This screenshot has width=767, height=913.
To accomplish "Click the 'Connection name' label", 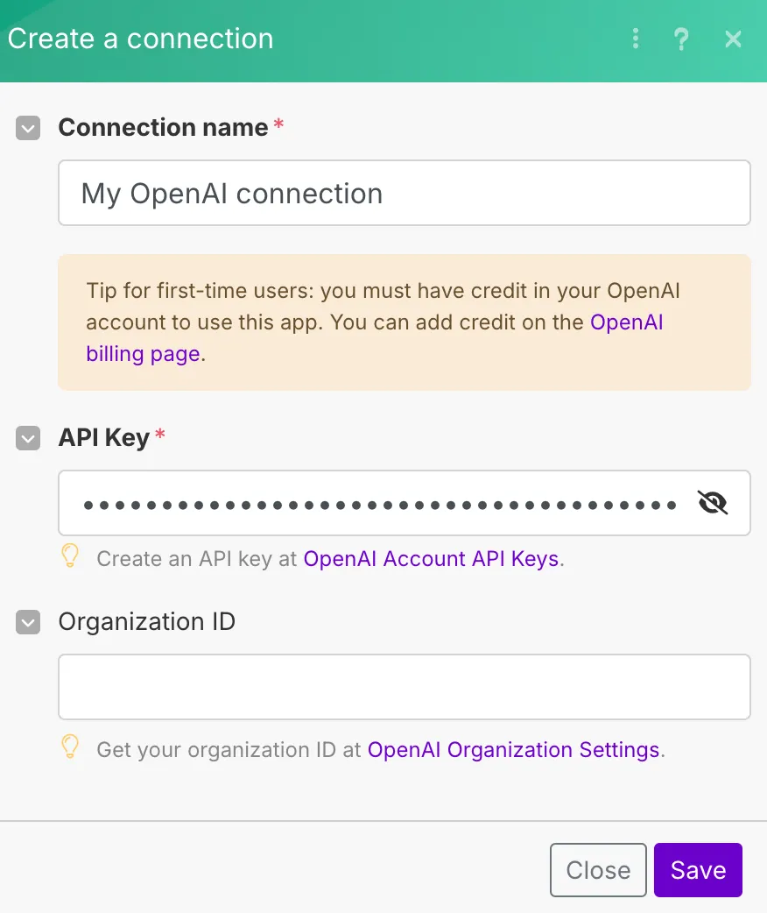I will [164, 128].
